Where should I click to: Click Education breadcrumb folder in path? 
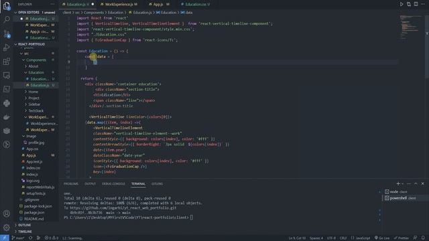115,12
